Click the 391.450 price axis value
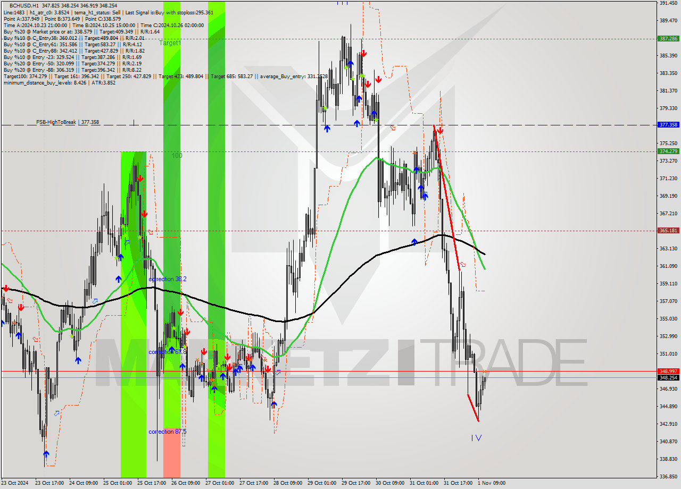Screen dimensions: 681x489 pos(668,3)
